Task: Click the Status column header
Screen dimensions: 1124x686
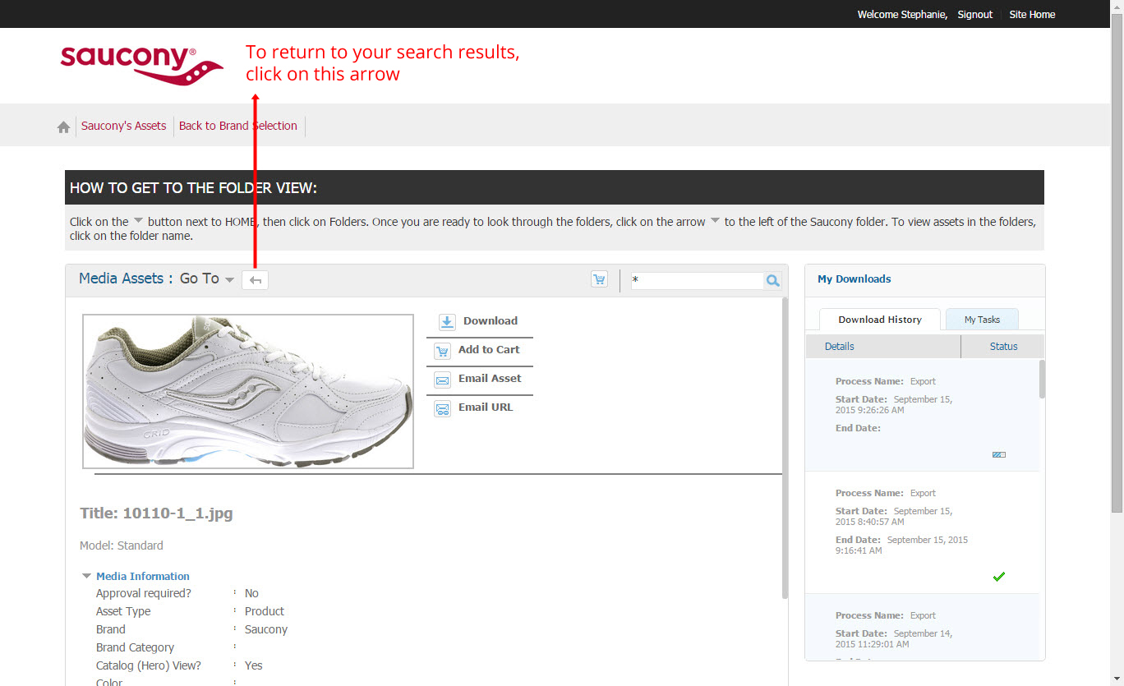Action: coord(1003,346)
